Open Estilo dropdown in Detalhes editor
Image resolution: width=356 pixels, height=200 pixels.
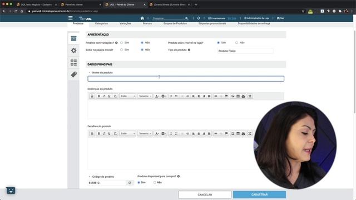click(x=127, y=133)
